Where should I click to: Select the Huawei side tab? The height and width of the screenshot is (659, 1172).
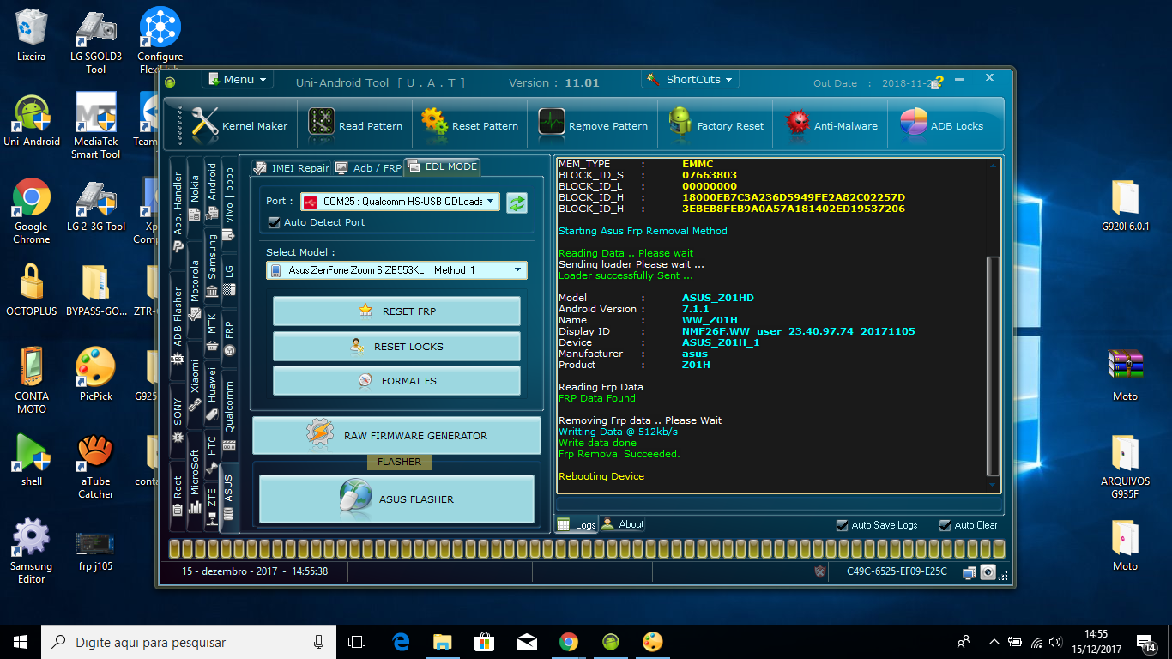click(212, 396)
